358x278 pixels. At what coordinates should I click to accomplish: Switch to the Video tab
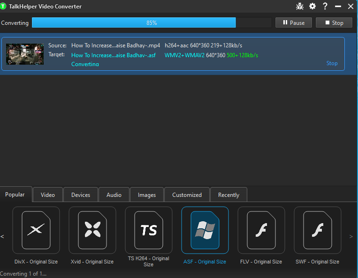[x=48, y=195]
